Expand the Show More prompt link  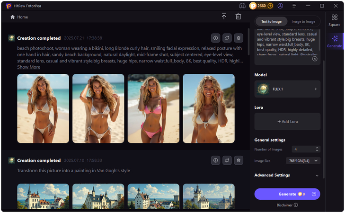(28, 67)
